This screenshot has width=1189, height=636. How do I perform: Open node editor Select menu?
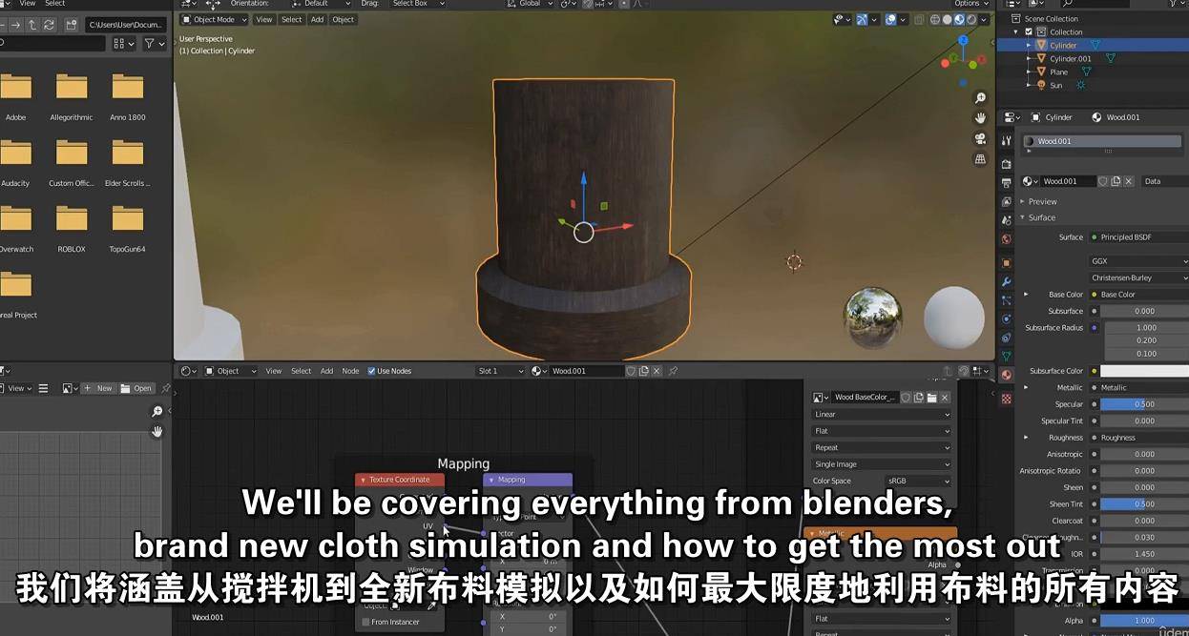coord(302,371)
